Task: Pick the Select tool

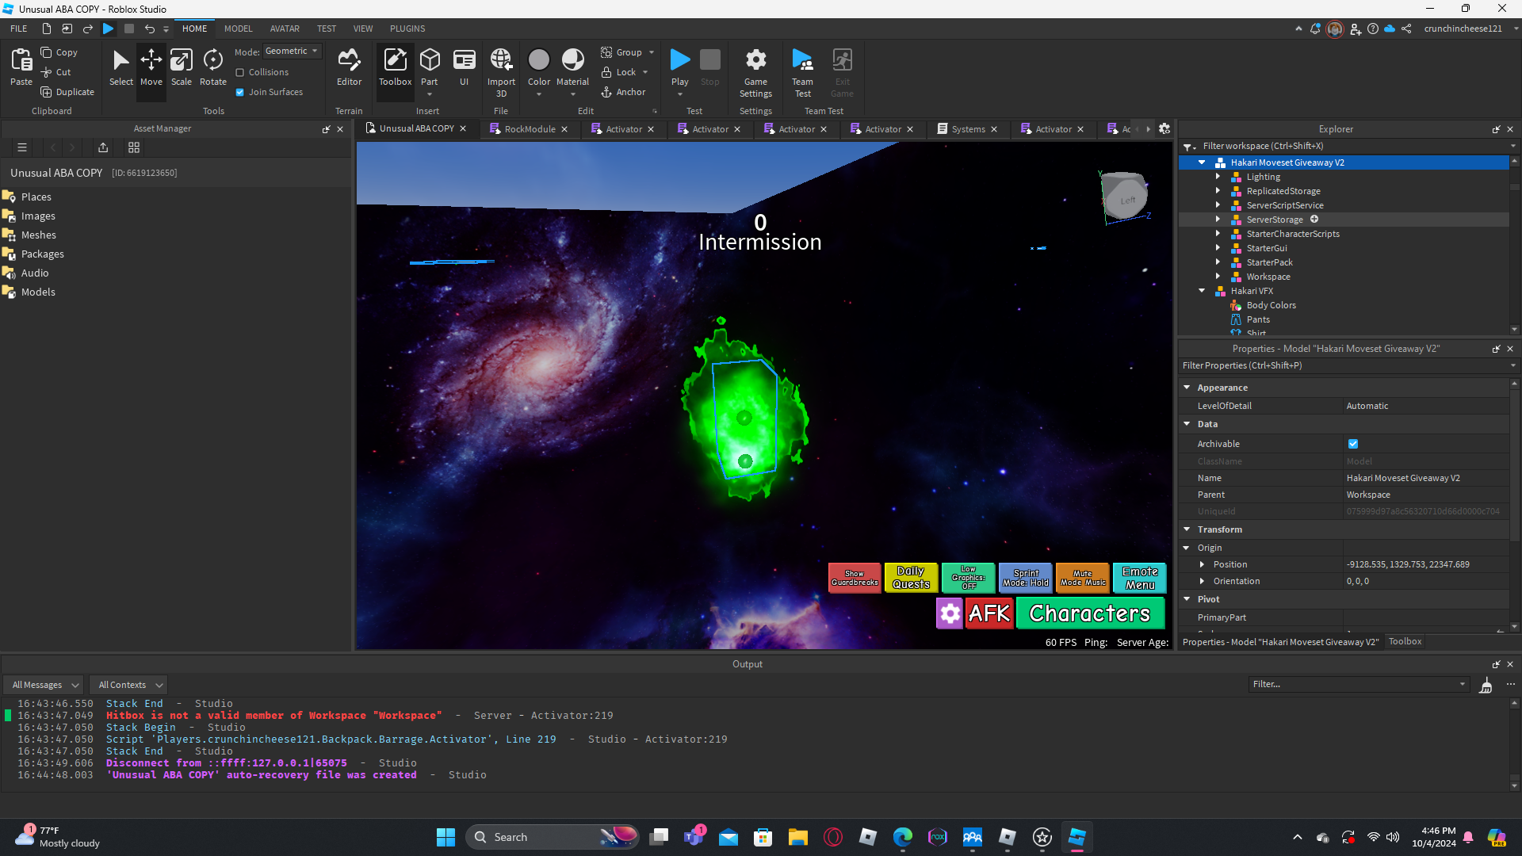Action: point(120,67)
